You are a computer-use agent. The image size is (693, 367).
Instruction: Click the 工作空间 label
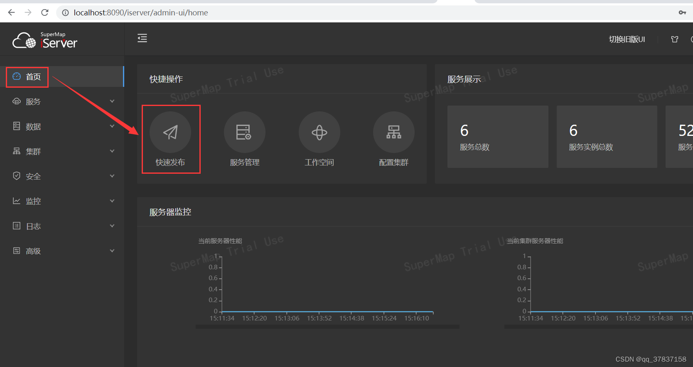319,163
